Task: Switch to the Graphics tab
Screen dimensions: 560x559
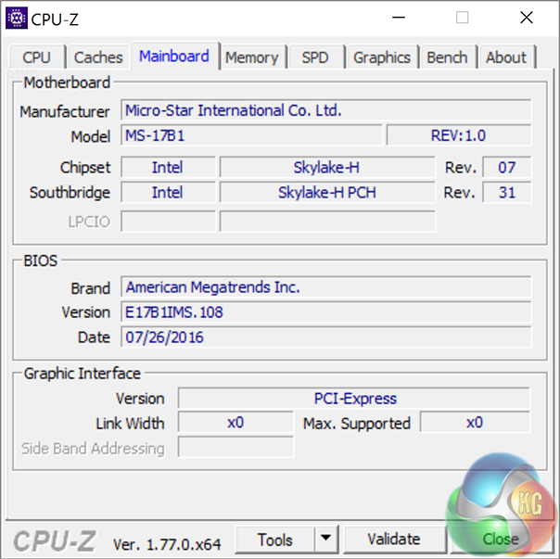Action: tap(382, 57)
